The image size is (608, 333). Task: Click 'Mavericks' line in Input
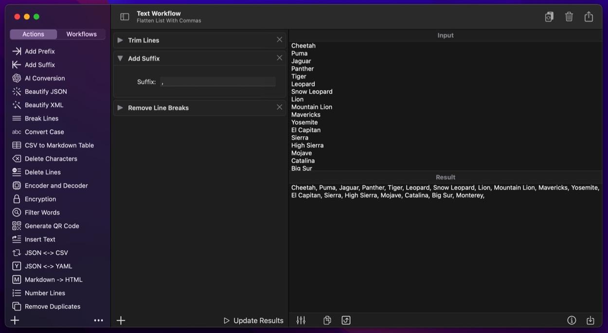tap(306, 115)
